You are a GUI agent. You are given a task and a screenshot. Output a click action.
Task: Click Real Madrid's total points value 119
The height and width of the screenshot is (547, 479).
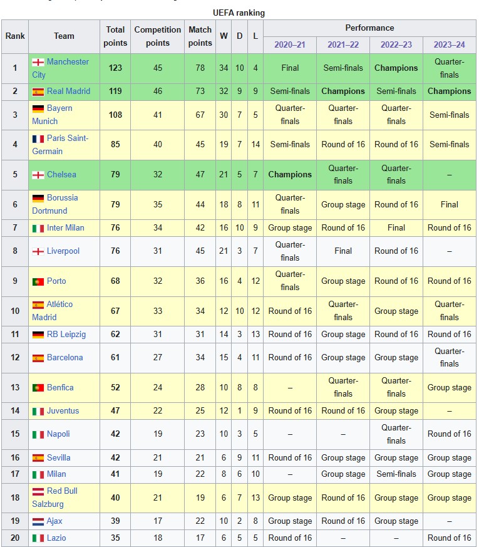(115, 91)
